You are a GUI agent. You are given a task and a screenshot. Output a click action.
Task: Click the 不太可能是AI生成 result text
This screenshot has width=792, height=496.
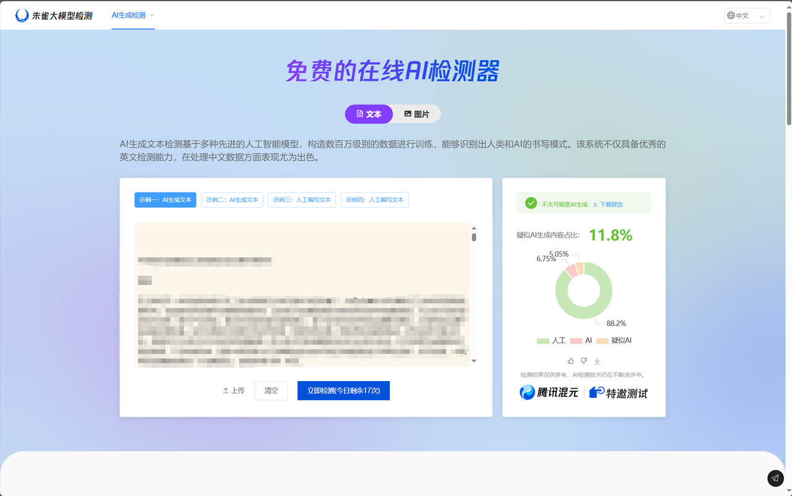pos(564,204)
